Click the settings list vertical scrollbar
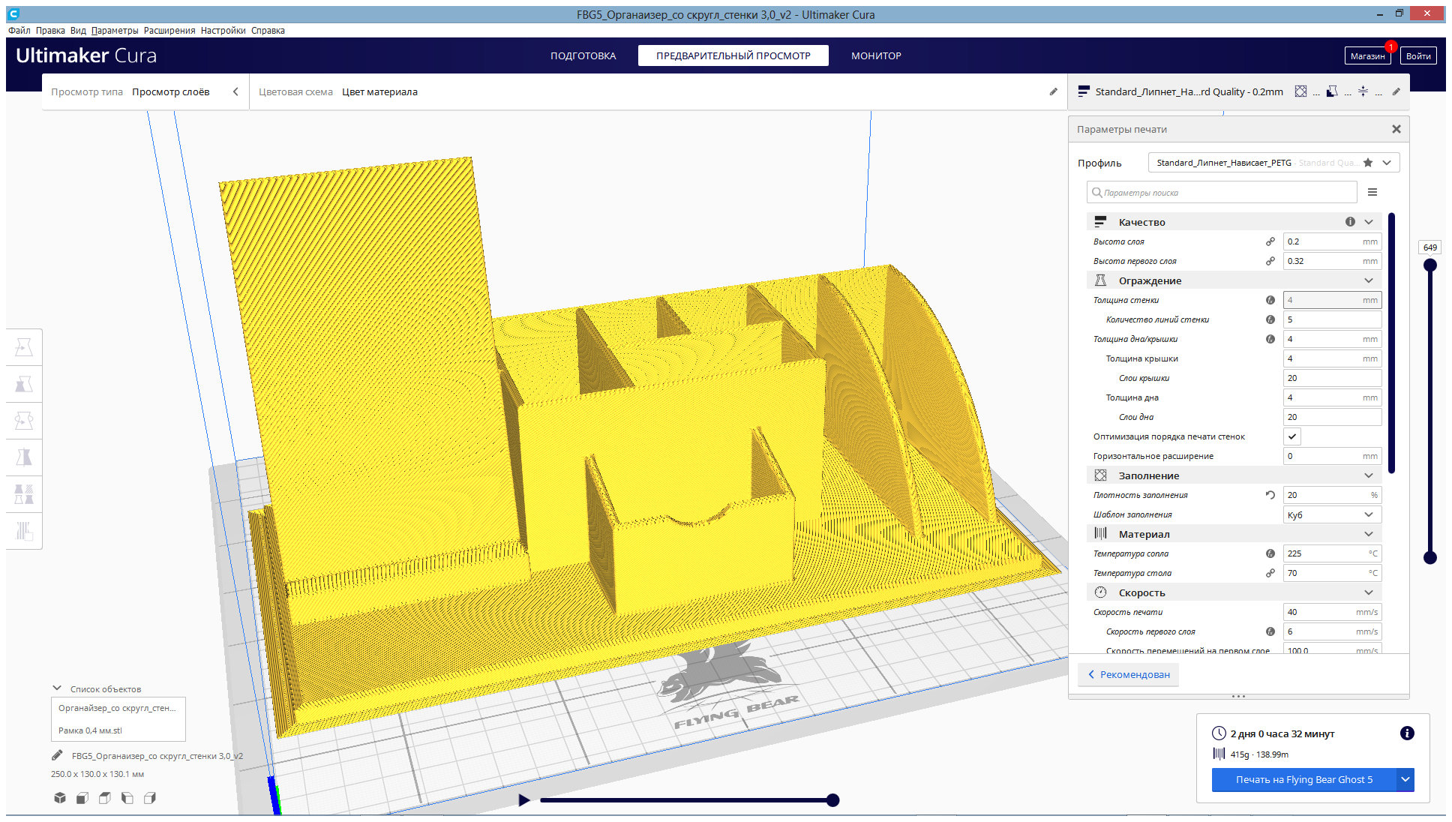 (1391, 343)
